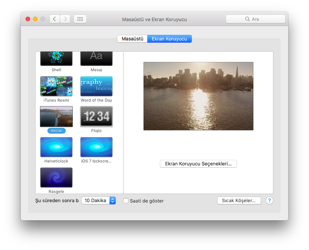Select iTunes Resmi screen saver icon
This screenshot has width=309, height=250.
pos(56,86)
